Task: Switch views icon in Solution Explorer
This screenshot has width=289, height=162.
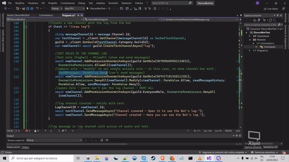Action: 259,20
